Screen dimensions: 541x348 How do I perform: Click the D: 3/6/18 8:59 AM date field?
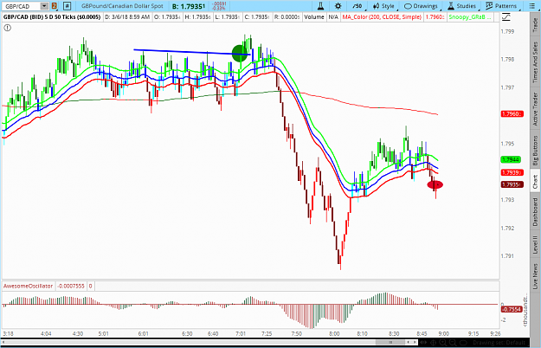click(x=127, y=17)
